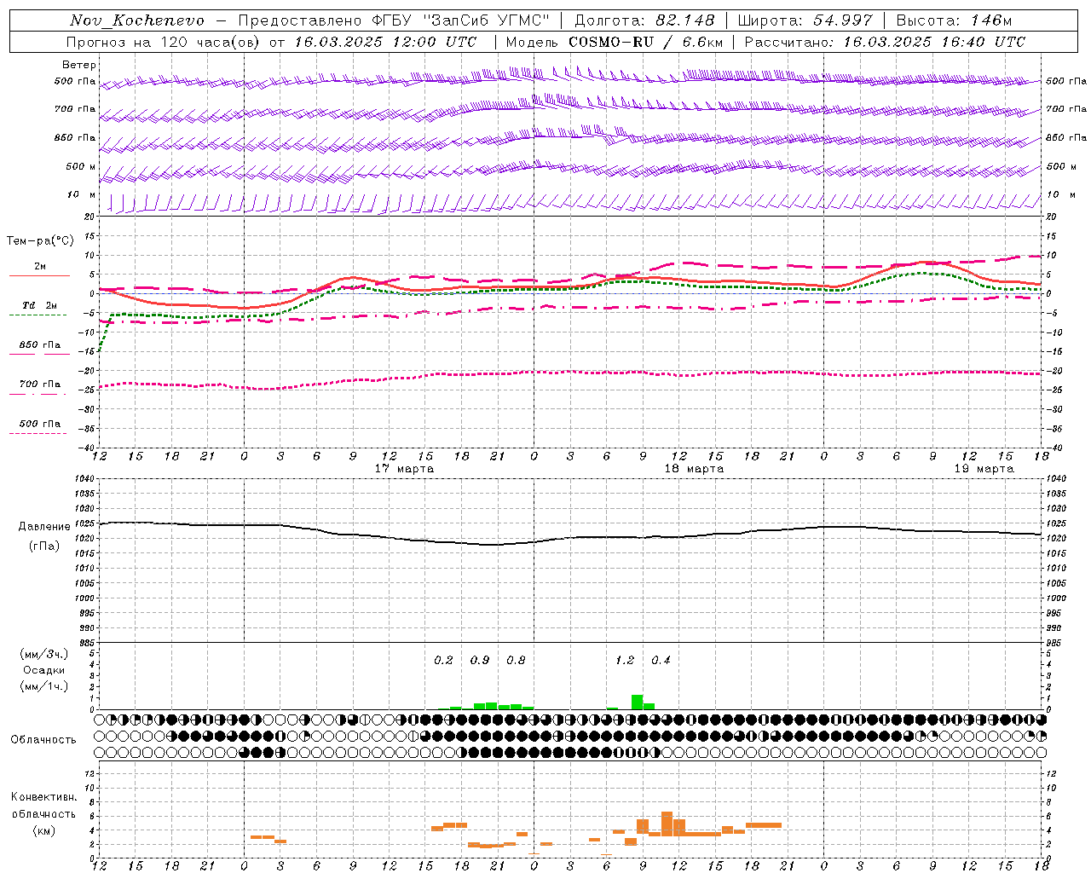Click the 'Td 2м' dew point legend entry
1091x873 pixels.
(39, 305)
